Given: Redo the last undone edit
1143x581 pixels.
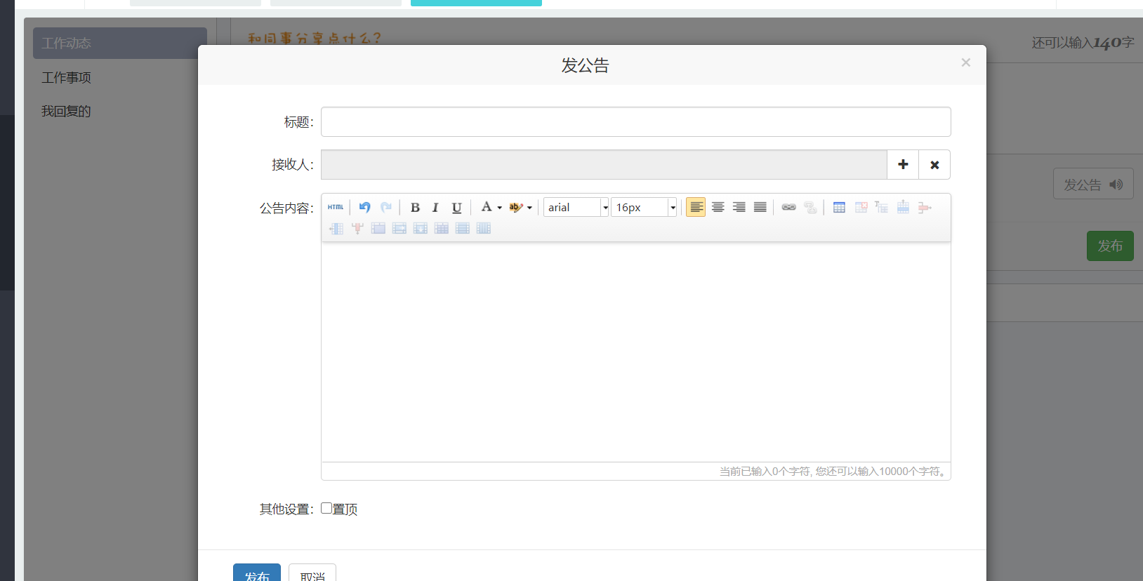Looking at the screenshot, I should coord(386,207).
